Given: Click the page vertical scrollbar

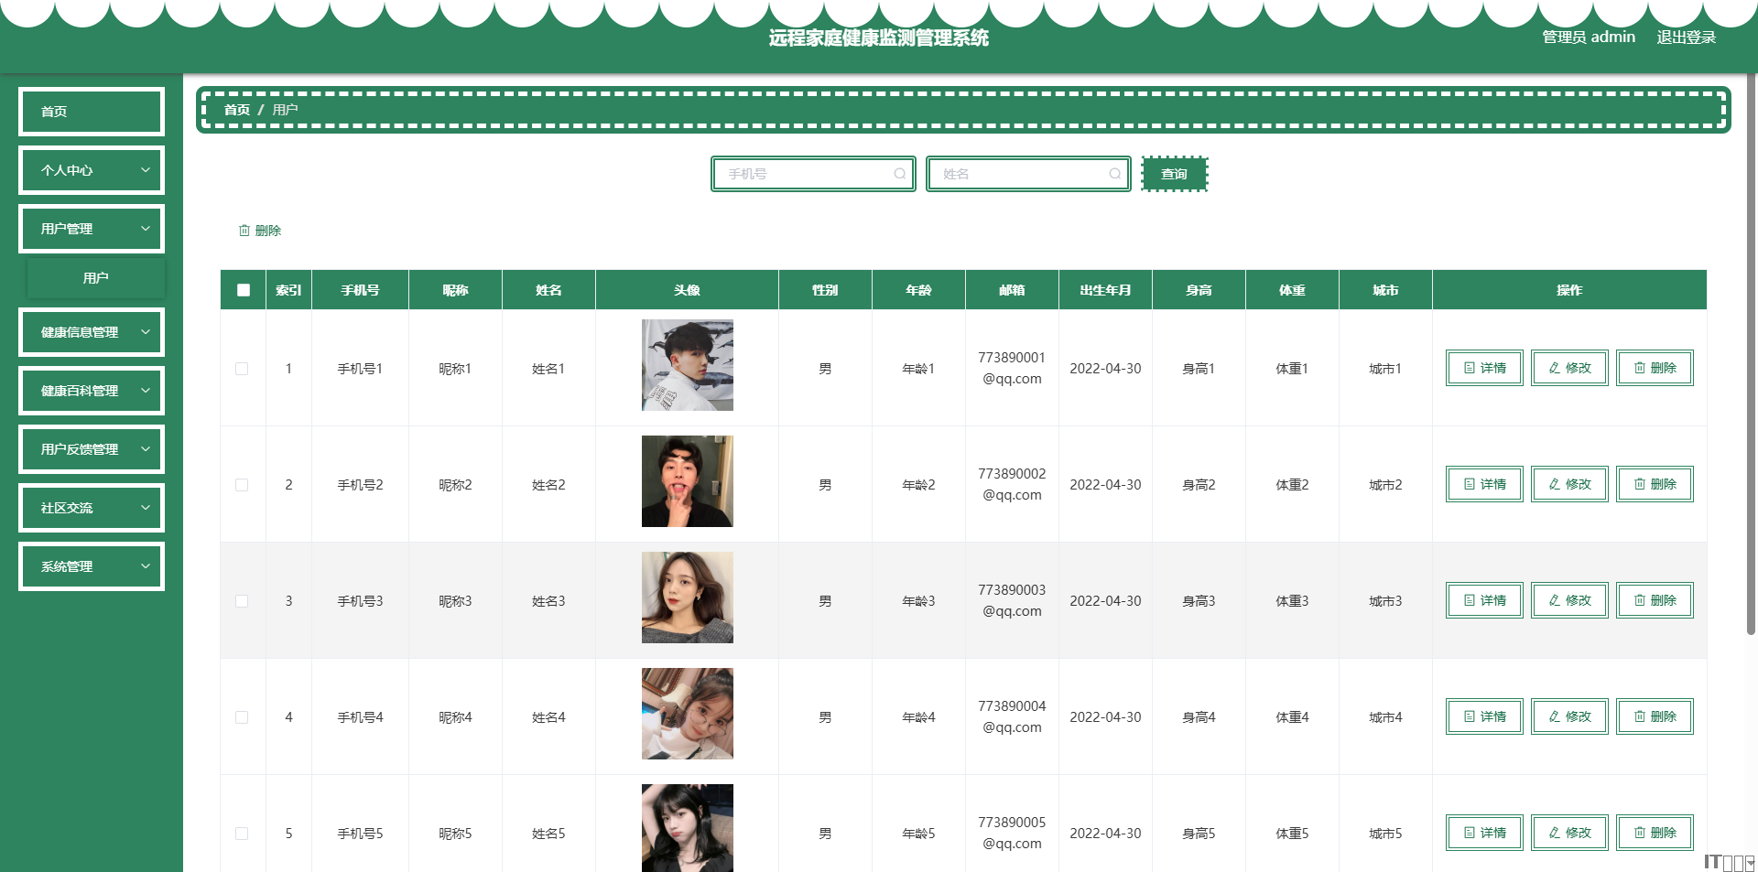Looking at the screenshot, I should pyautogui.click(x=1751, y=366).
